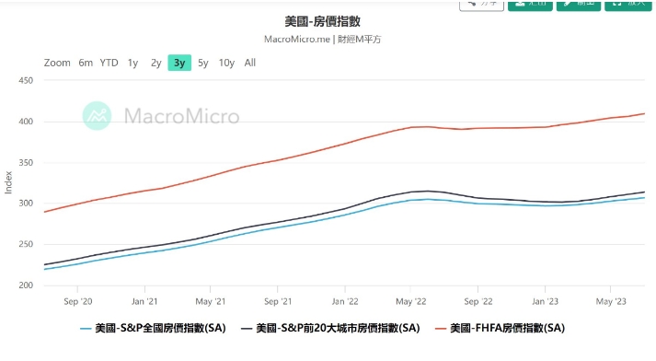Image resolution: width=656 pixels, height=361 pixels.
Task: Open the MacroMicro.me subtitle link
Action: [296, 40]
